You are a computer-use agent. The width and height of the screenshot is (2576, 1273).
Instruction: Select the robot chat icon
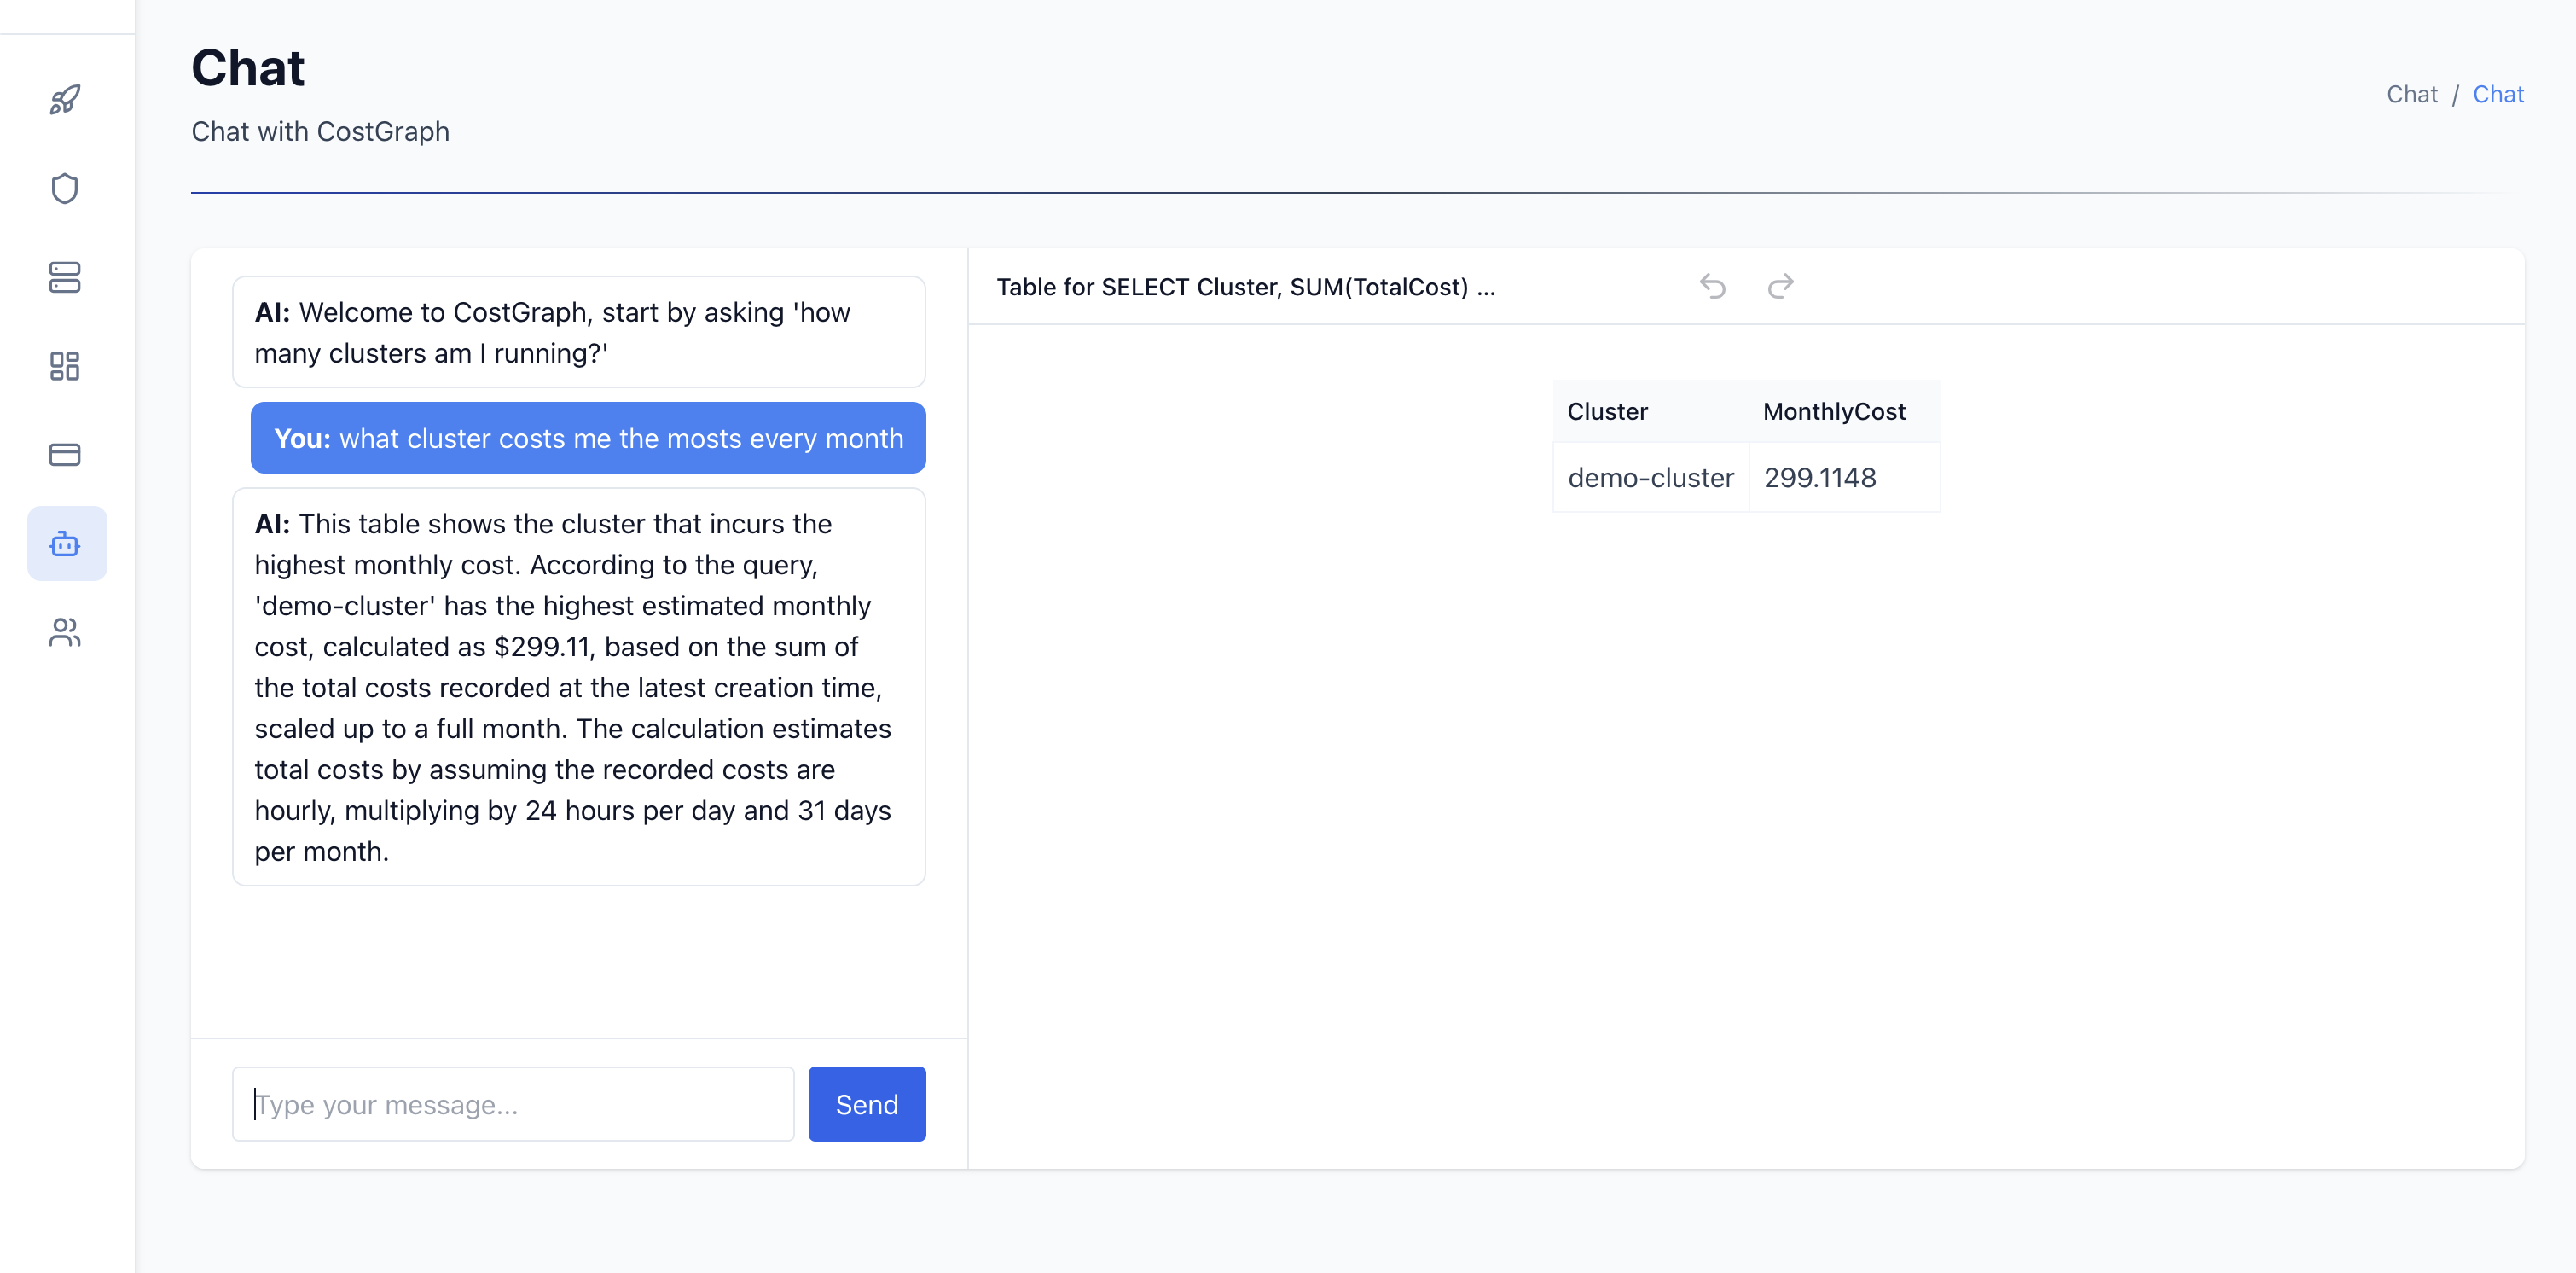tap(66, 544)
